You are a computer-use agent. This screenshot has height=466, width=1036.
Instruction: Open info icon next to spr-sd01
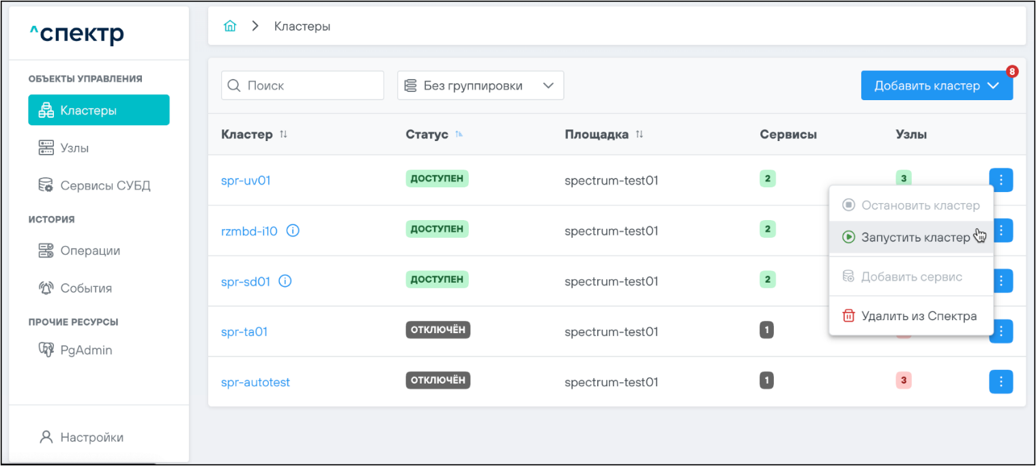click(285, 281)
